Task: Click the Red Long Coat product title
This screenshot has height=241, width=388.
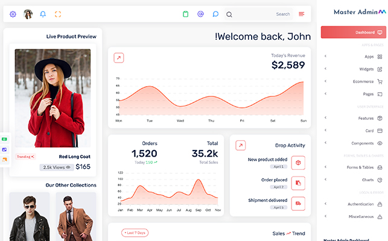Action: [x=74, y=157]
